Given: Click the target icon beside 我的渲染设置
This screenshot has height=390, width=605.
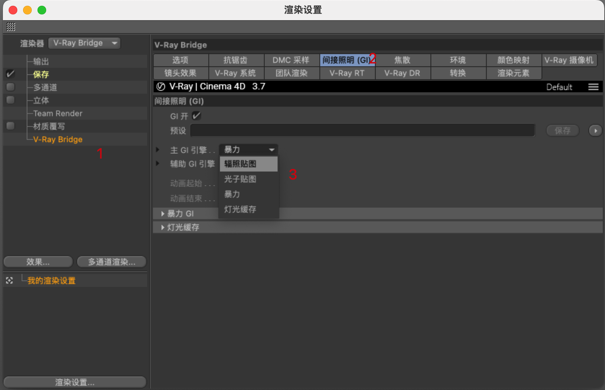Looking at the screenshot, I should click(x=9, y=280).
